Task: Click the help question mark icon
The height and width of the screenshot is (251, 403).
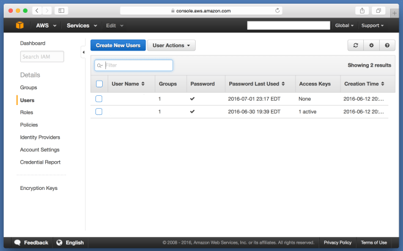Action: (387, 46)
